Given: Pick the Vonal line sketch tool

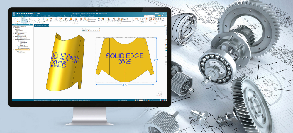Looking at the screenshot, I should point(34,19).
